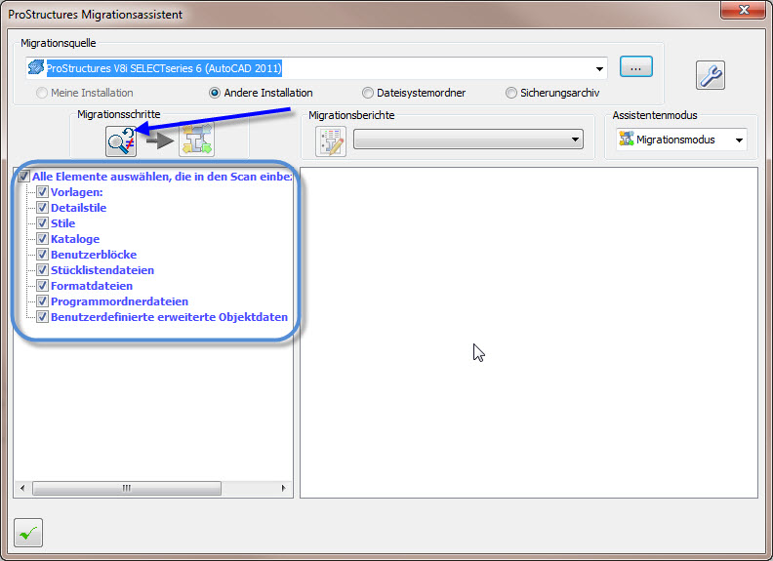Close the Migrationsassistent window
Image resolution: width=773 pixels, height=561 pixels.
click(744, 10)
